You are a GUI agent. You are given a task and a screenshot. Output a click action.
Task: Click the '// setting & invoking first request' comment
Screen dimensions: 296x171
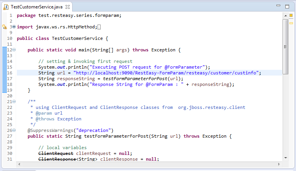[x=85, y=61]
